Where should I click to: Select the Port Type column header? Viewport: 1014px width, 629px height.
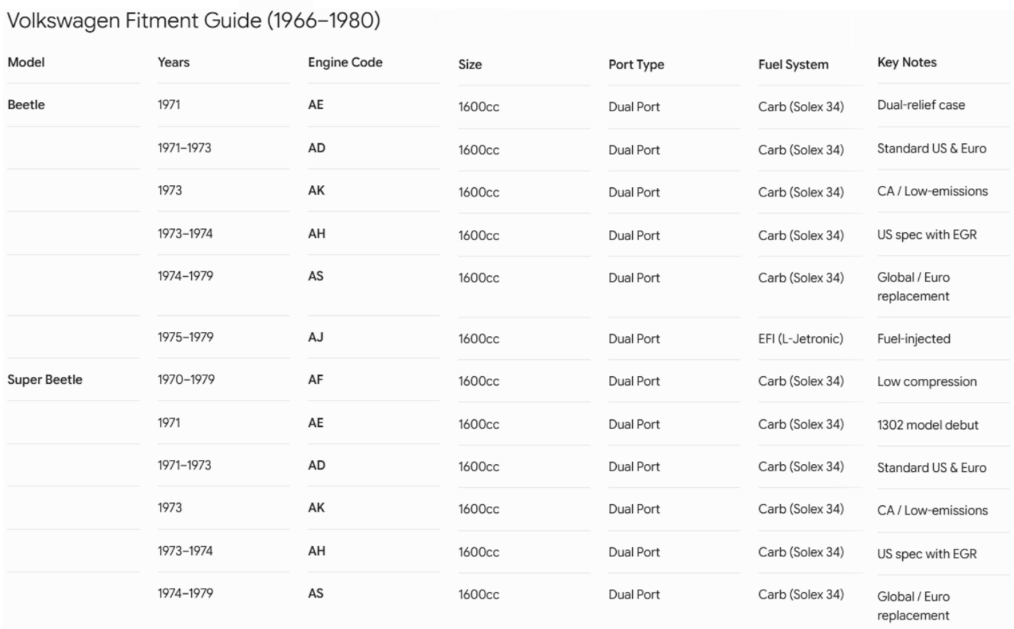pos(636,64)
